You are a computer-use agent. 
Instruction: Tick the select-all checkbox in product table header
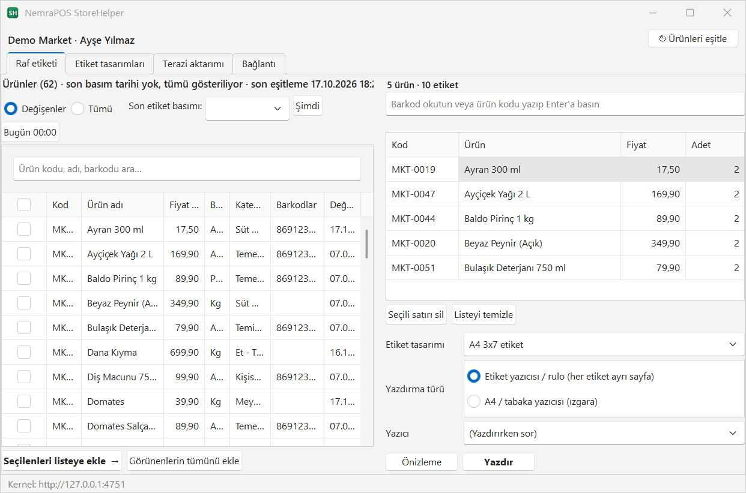pyautogui.click(x=24, y=205)
